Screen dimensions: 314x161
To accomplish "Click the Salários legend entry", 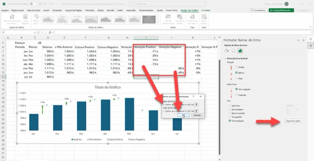I will (x=77, y=139).
